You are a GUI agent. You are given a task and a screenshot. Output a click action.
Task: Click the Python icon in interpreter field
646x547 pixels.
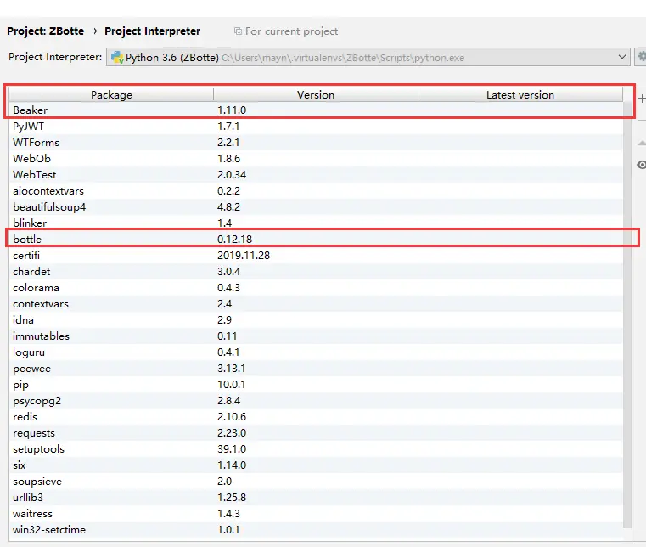(117, 57)
